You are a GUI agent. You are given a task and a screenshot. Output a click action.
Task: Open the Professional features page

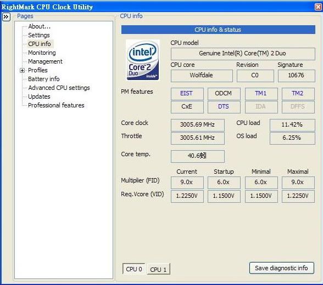(56, 105)
